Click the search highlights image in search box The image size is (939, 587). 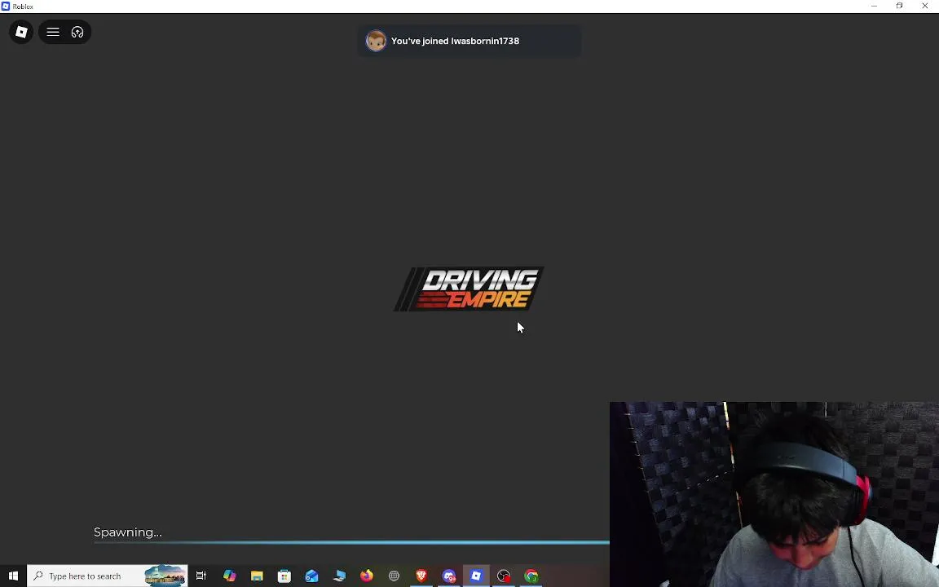coord(165,576)
